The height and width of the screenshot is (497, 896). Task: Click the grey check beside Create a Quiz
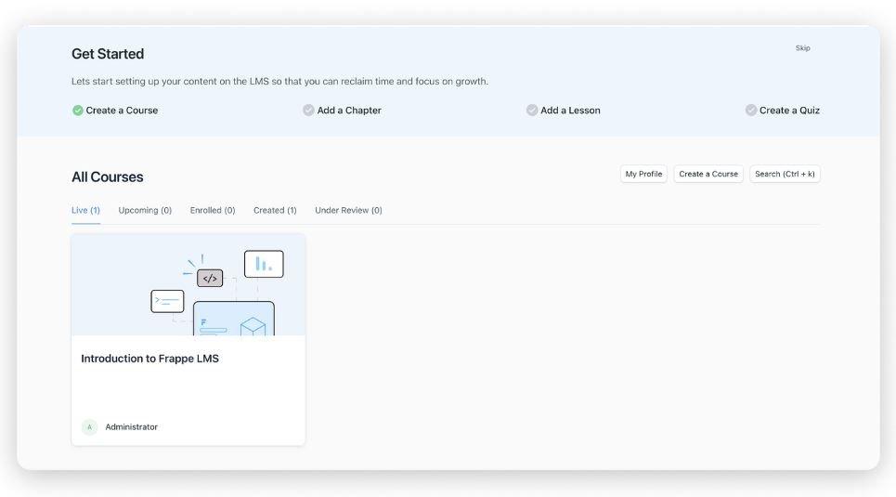pyautogui.click(x=751, y=110)
